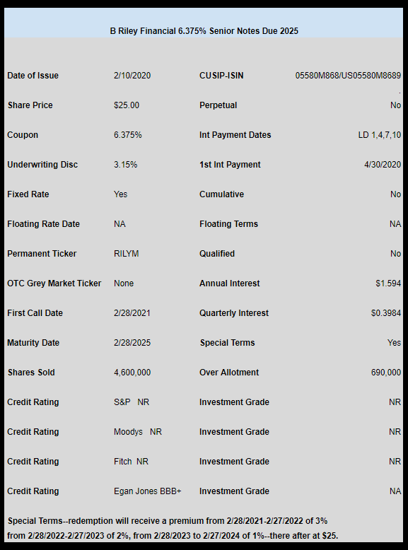Click the Maturity Date value 2/28/2025
Screen dimensions: 408x550
tap(132, 343)
